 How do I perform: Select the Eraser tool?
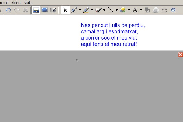(98, 10)
